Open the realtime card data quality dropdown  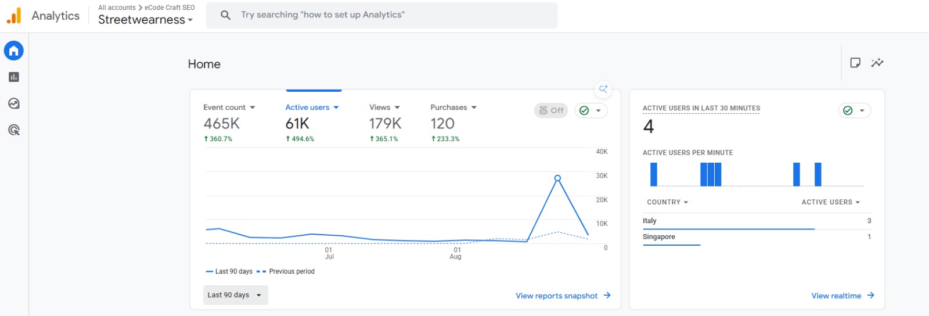tap(855, 110)
